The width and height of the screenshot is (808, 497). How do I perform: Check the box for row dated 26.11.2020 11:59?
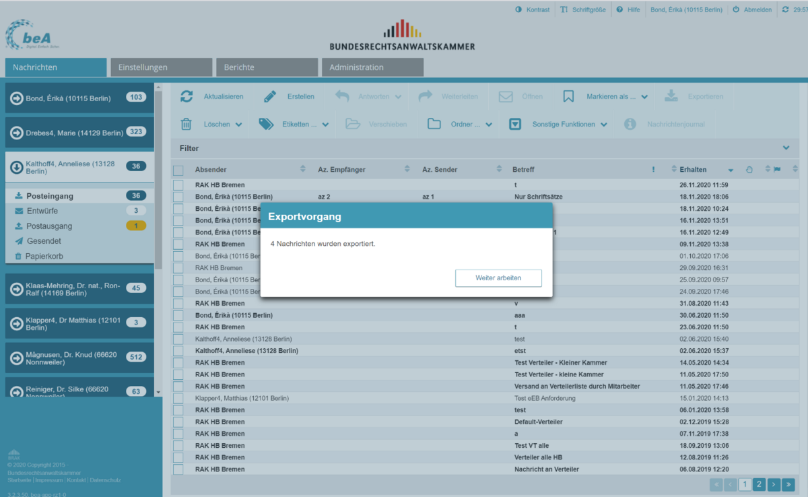(x=178, y=185)
